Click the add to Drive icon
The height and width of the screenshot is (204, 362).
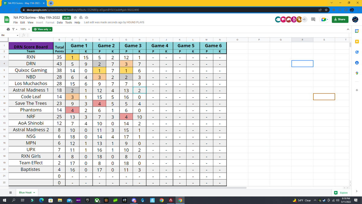pos(81,18)
